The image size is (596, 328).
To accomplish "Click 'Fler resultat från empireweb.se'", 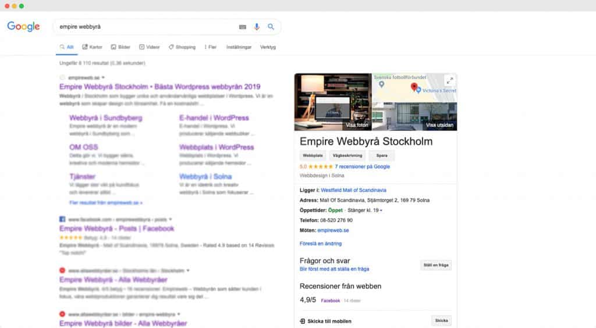I will coord(106,203).
